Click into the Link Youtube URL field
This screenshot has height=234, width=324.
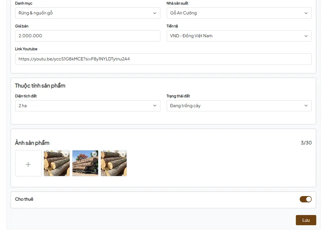coord(163,59)
